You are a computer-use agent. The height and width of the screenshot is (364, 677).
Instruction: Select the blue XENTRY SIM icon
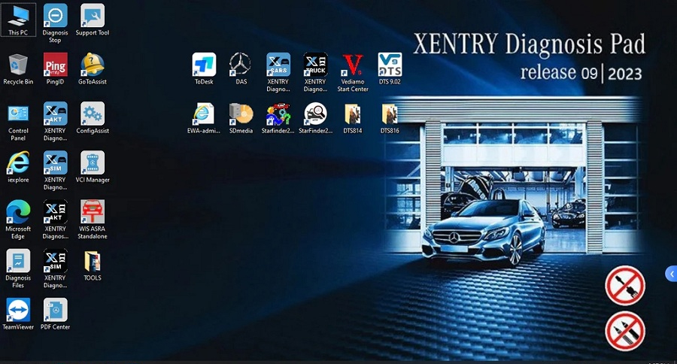point(55,171)
